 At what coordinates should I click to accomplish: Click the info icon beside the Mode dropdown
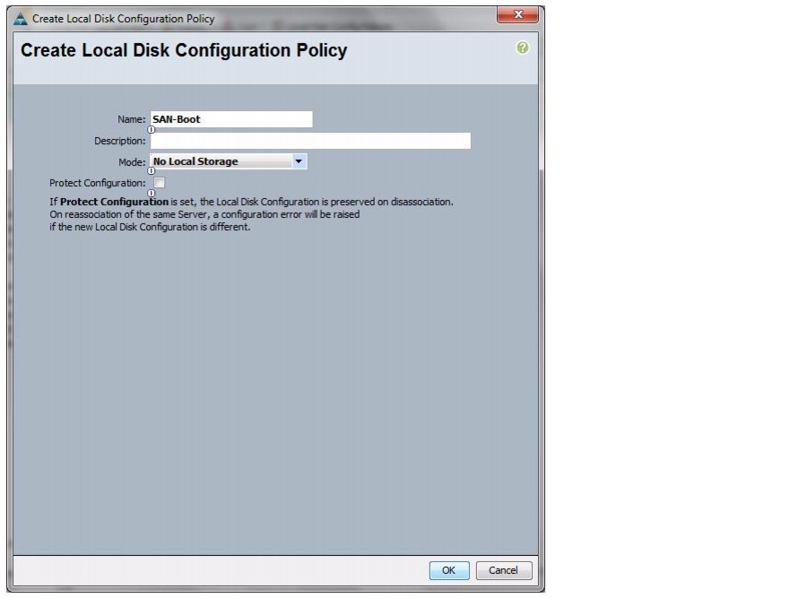coord(152,170)
